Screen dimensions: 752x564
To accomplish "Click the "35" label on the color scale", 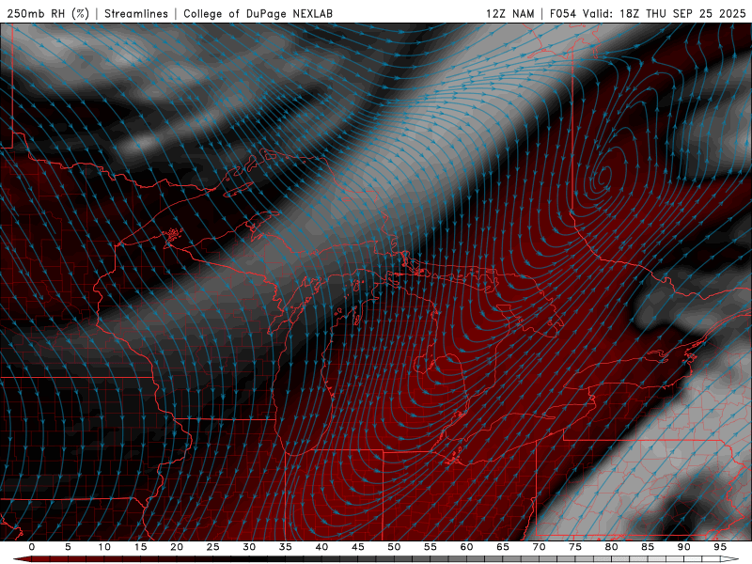I will [286, 547].
